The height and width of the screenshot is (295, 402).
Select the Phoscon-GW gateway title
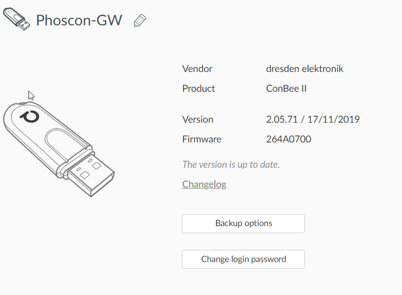coord(79,20)
